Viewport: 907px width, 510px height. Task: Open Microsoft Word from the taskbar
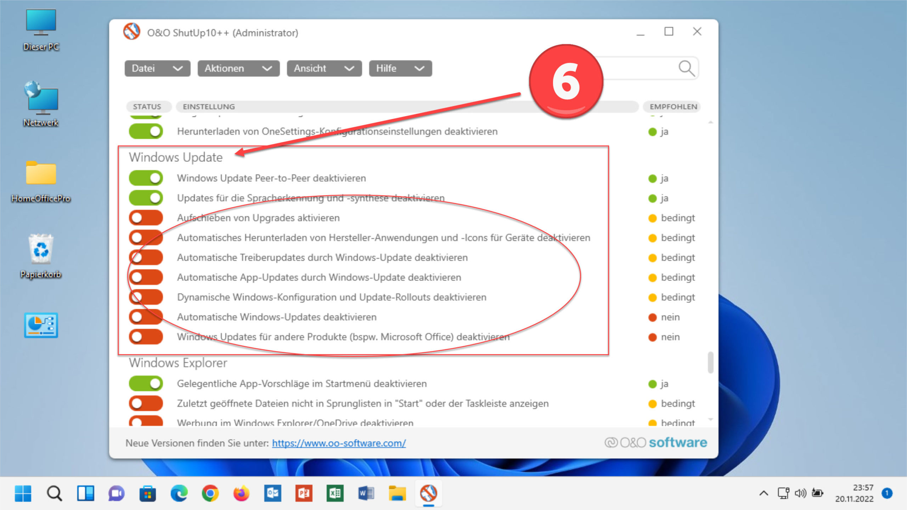click(x=365, y=493)
